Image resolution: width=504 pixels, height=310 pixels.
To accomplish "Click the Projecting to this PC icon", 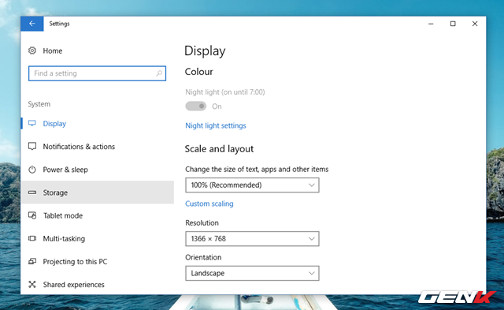I will 32,261.
